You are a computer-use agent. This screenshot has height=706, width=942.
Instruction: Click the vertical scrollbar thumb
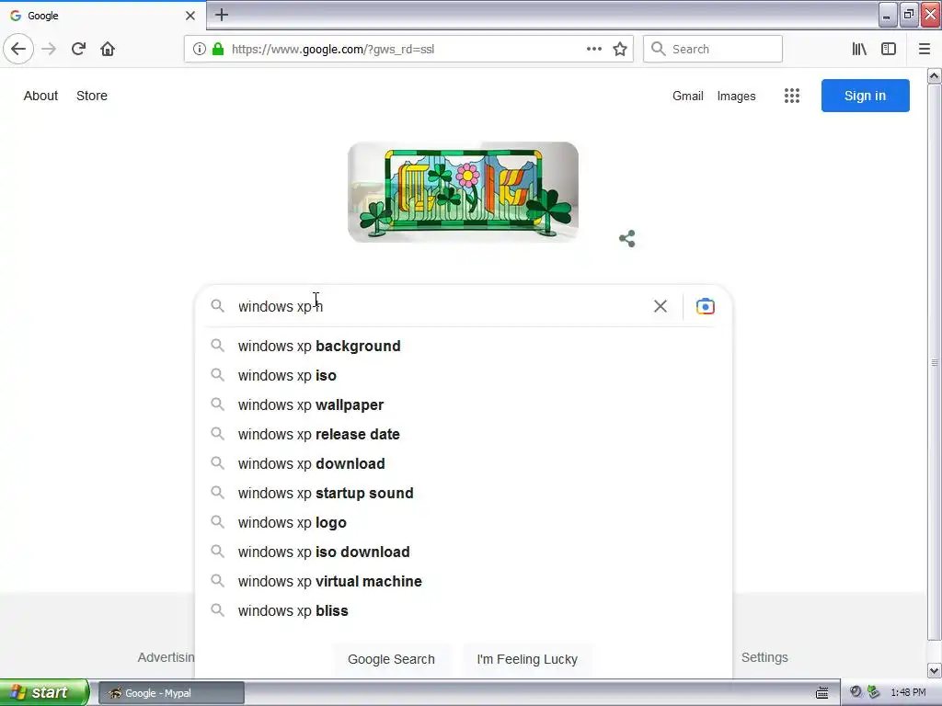[934, 362]
